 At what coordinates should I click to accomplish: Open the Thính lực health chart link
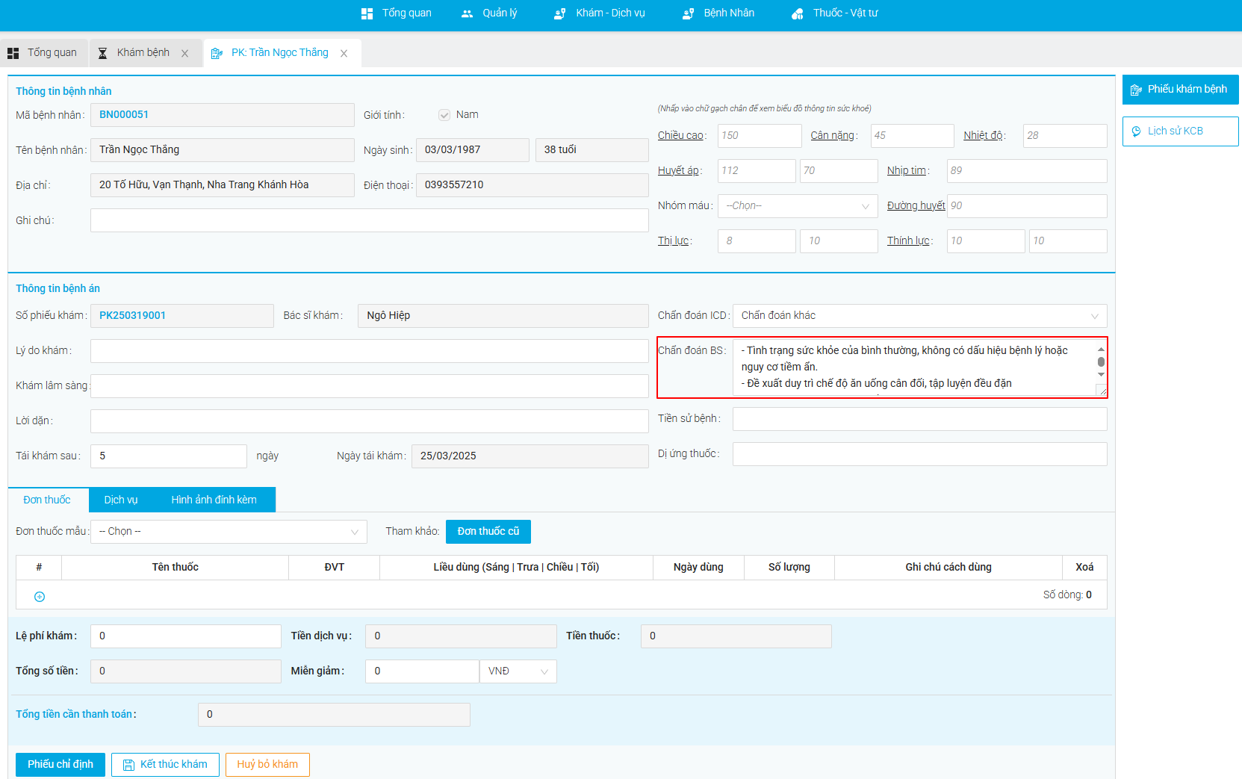click(908, 241)
